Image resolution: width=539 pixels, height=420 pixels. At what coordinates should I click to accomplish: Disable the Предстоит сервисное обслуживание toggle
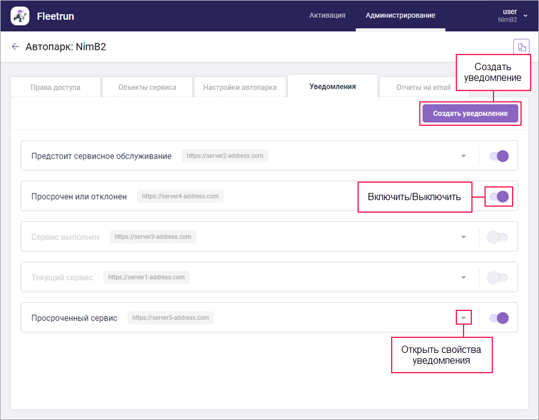498,156
